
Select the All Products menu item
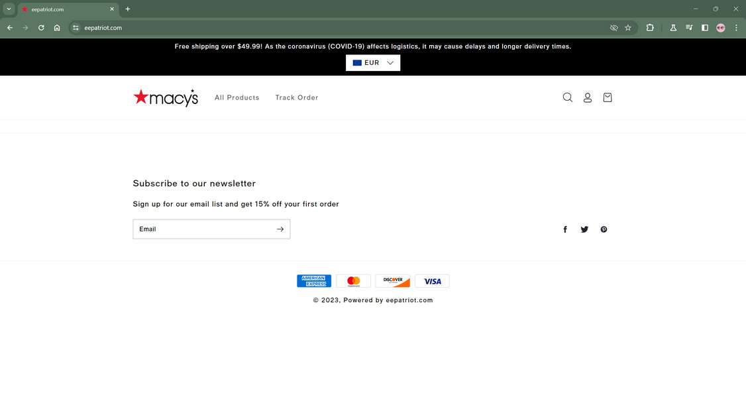coord(237,97)
